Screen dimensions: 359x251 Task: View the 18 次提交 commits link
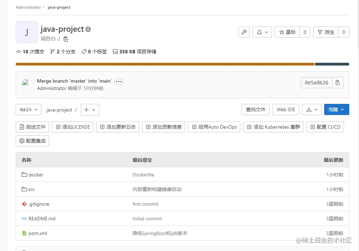(x=30, y=52)
